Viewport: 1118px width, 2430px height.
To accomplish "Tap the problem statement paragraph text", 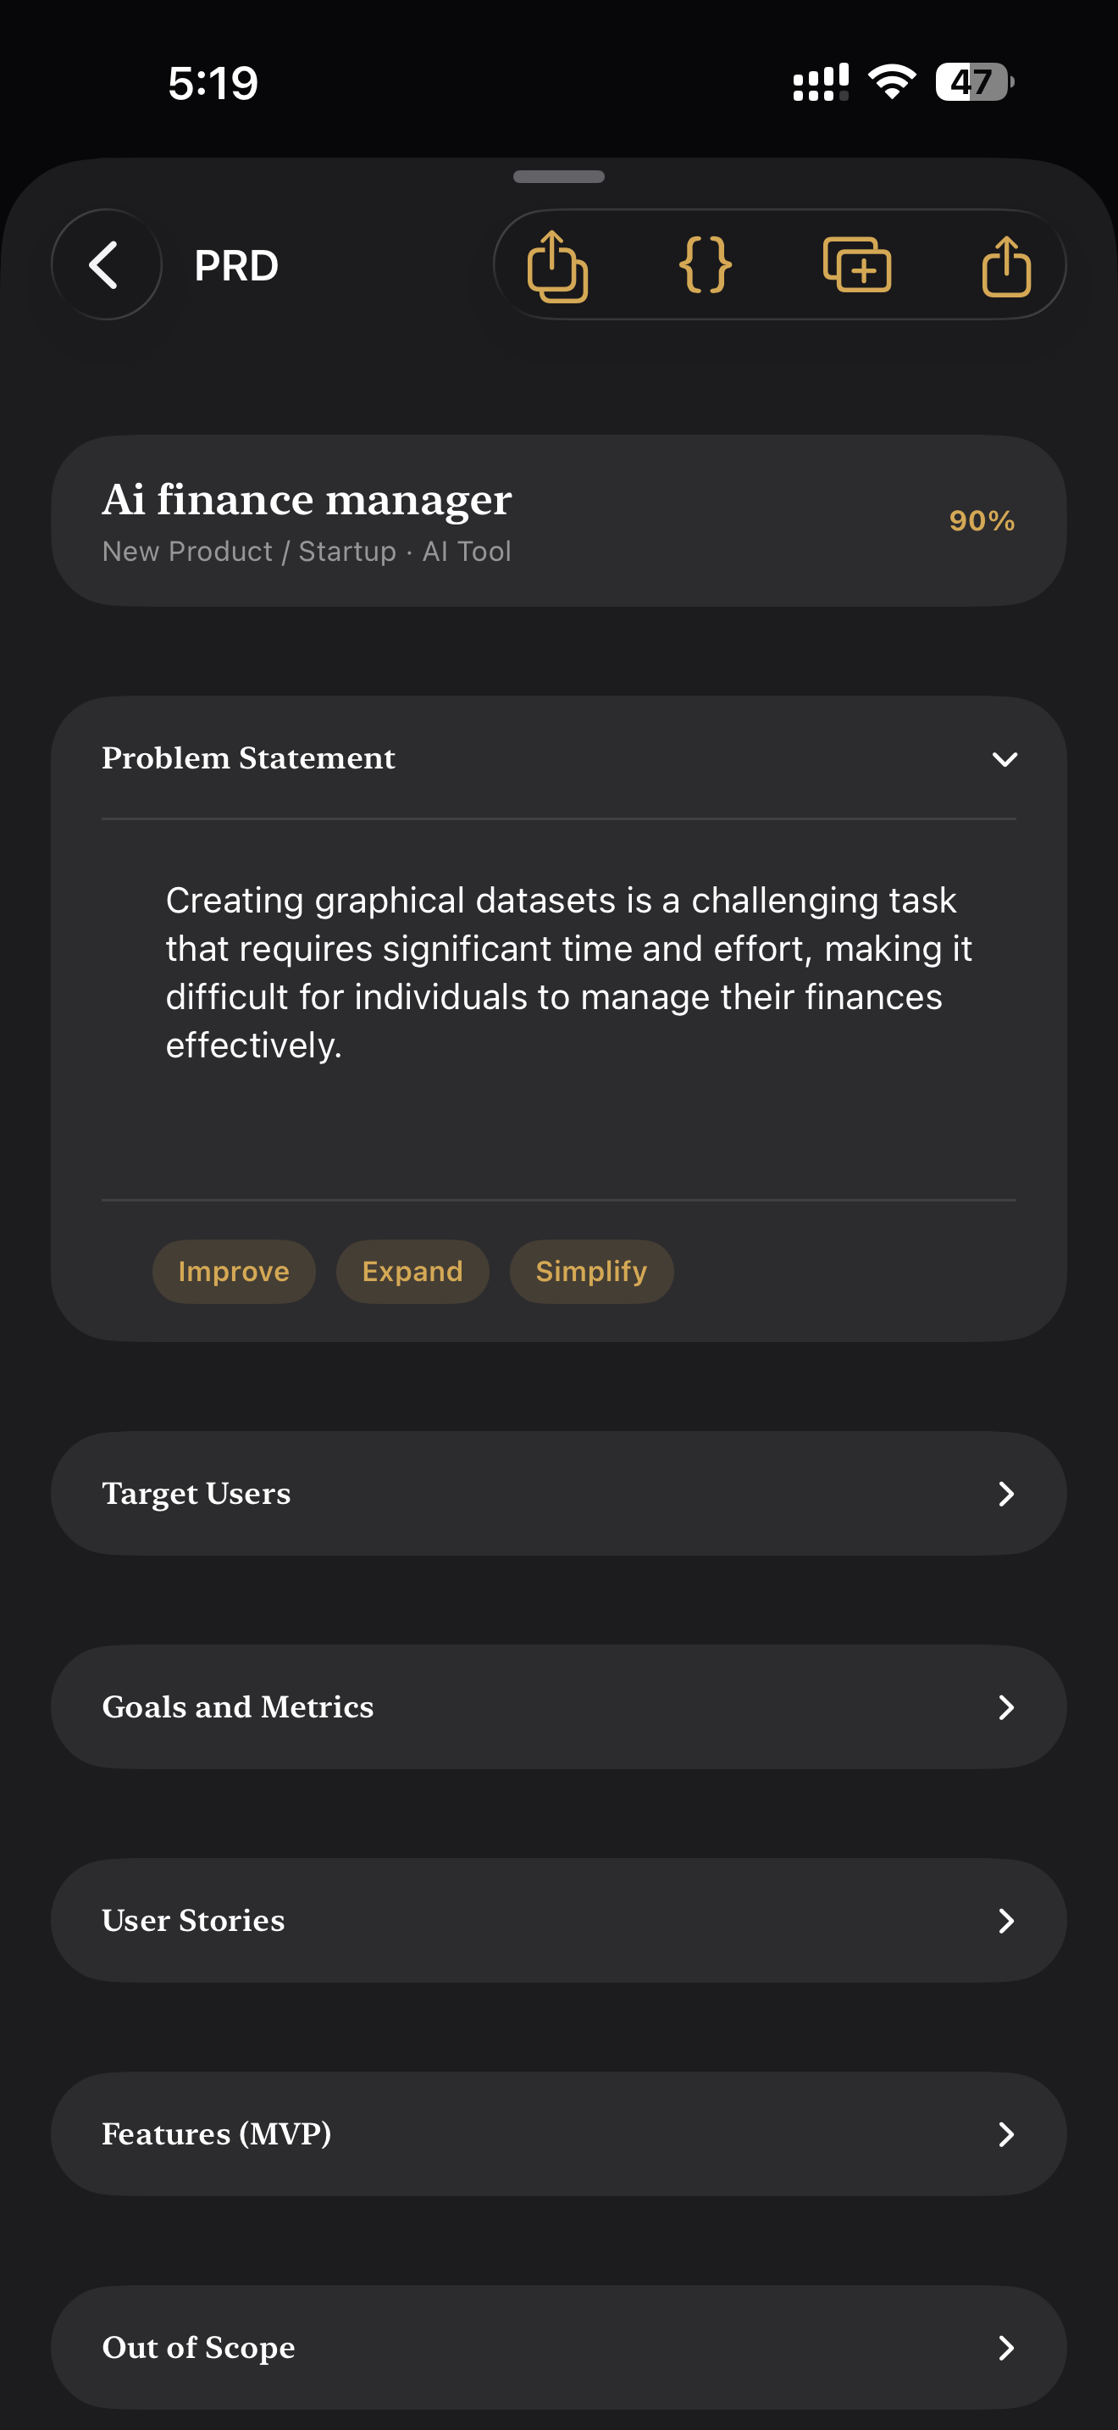I will pos(566,973).
